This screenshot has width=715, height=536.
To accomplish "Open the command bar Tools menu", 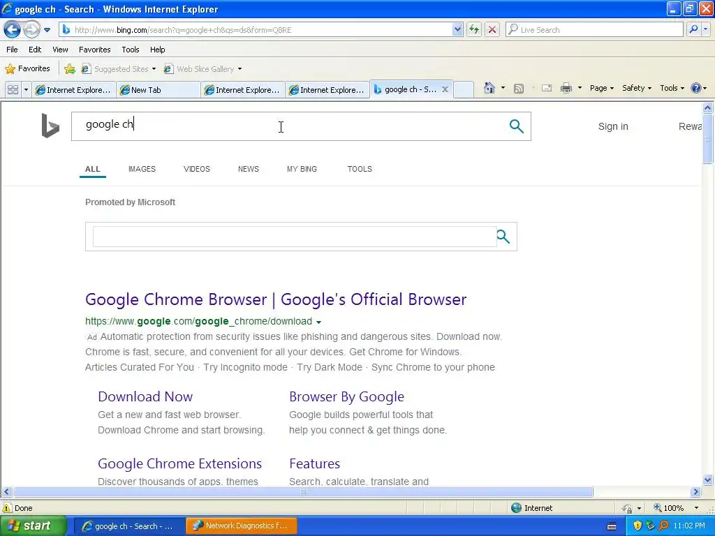I will coord(672,88).
